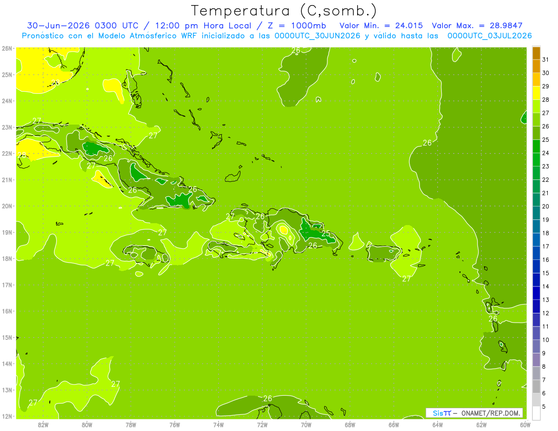This screenshot has width=558, height=431.
Task: Click legend value 29
Action: pos(545,86)
